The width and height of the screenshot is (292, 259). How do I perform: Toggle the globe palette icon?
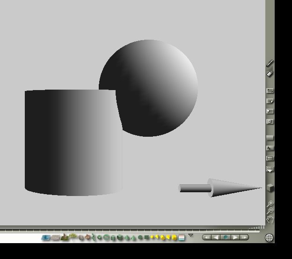point(269,238)
